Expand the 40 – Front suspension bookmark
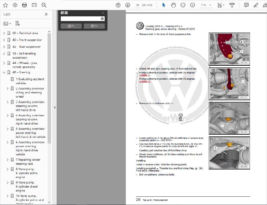The width and height of the screenshot is (267, 205). click(x=4, y=40)
